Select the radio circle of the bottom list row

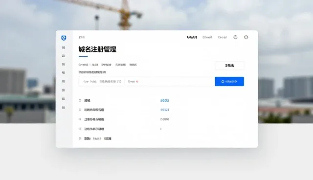(x=80, y=138)
